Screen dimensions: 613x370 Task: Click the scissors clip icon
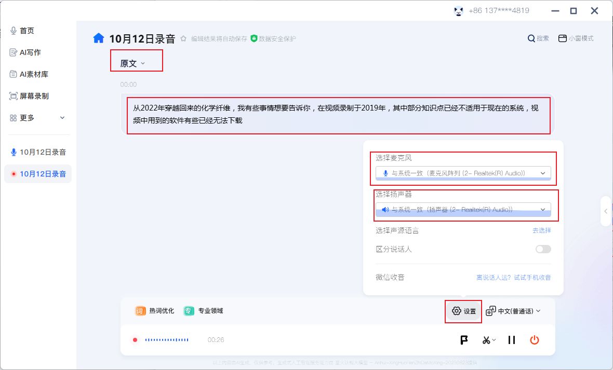click(487, 340)
